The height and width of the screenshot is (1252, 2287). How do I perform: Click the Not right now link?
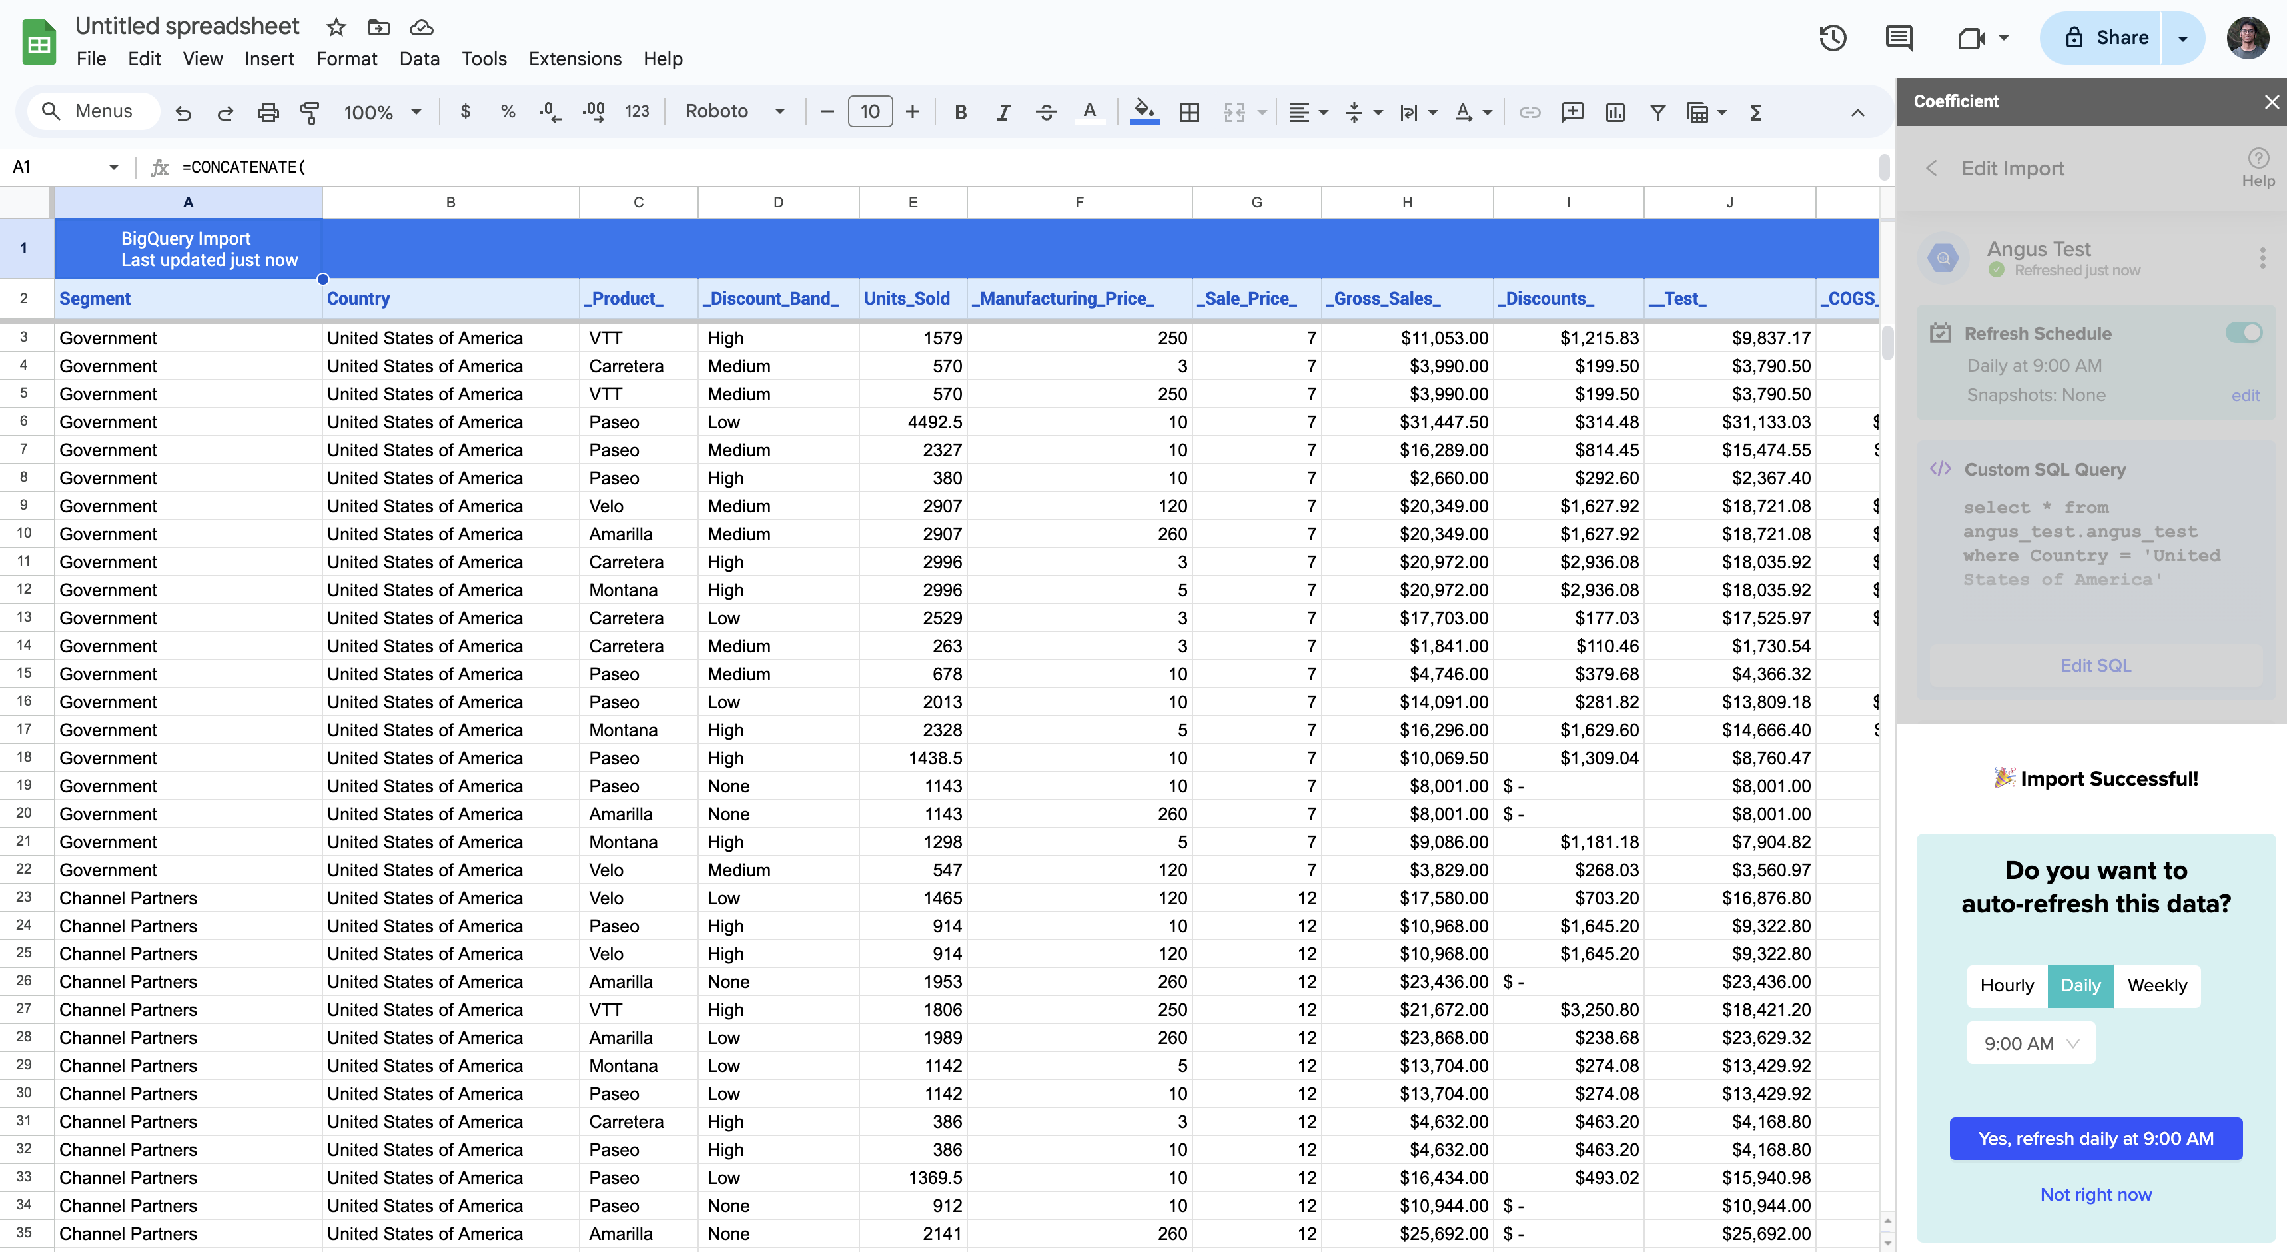pyautogui.click(x=2095, y=1194)
